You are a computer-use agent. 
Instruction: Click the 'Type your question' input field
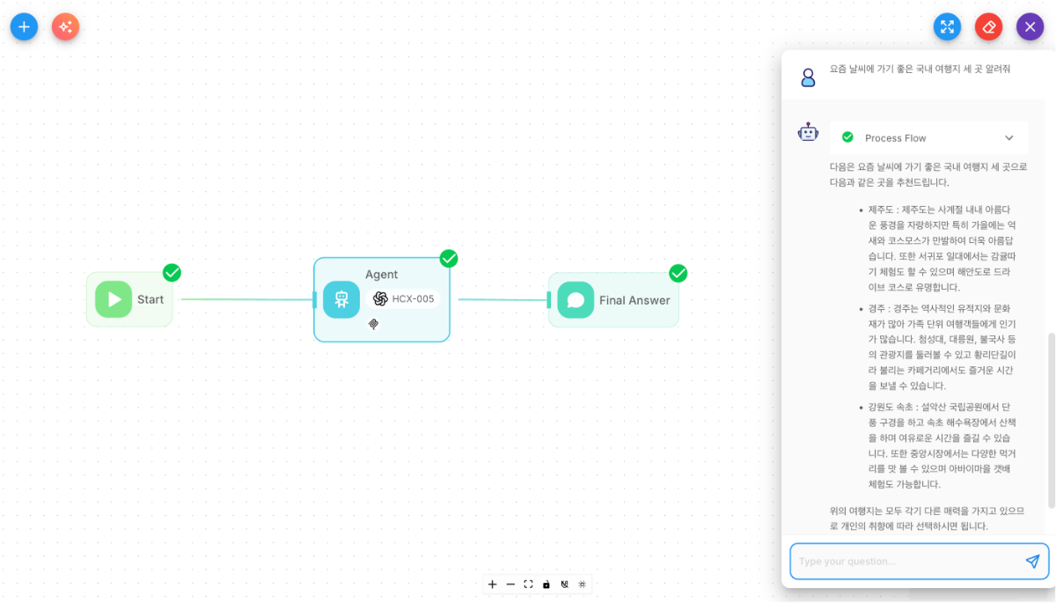tap(906, 562)
